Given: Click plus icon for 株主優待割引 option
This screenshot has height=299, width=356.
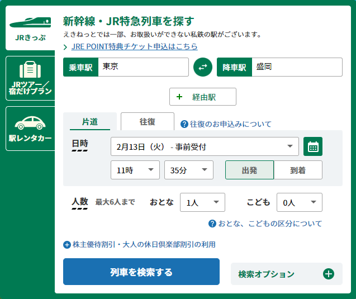Looking at the screenshot, I should point(67,245).
